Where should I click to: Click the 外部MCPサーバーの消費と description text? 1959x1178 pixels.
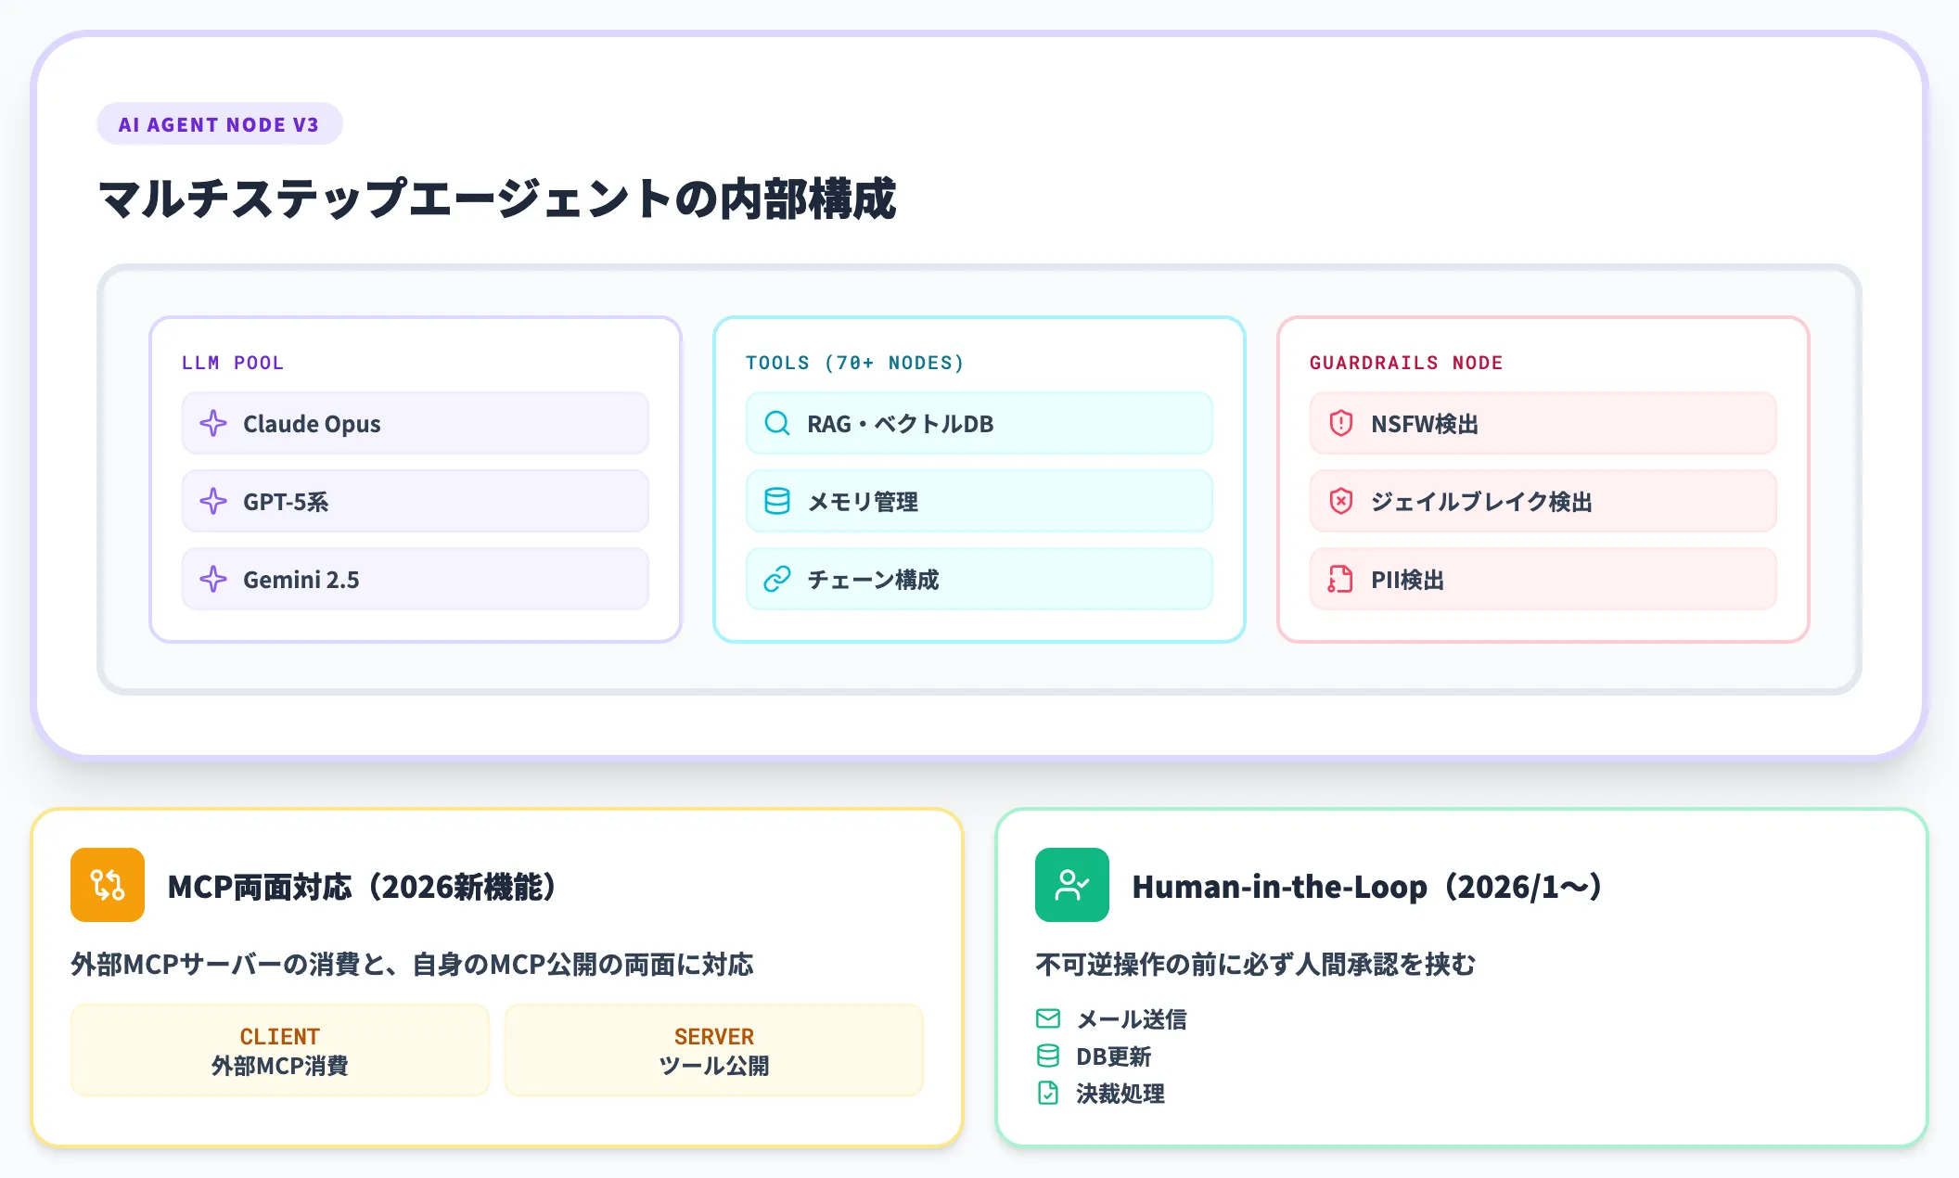click(x=413, y=965)
